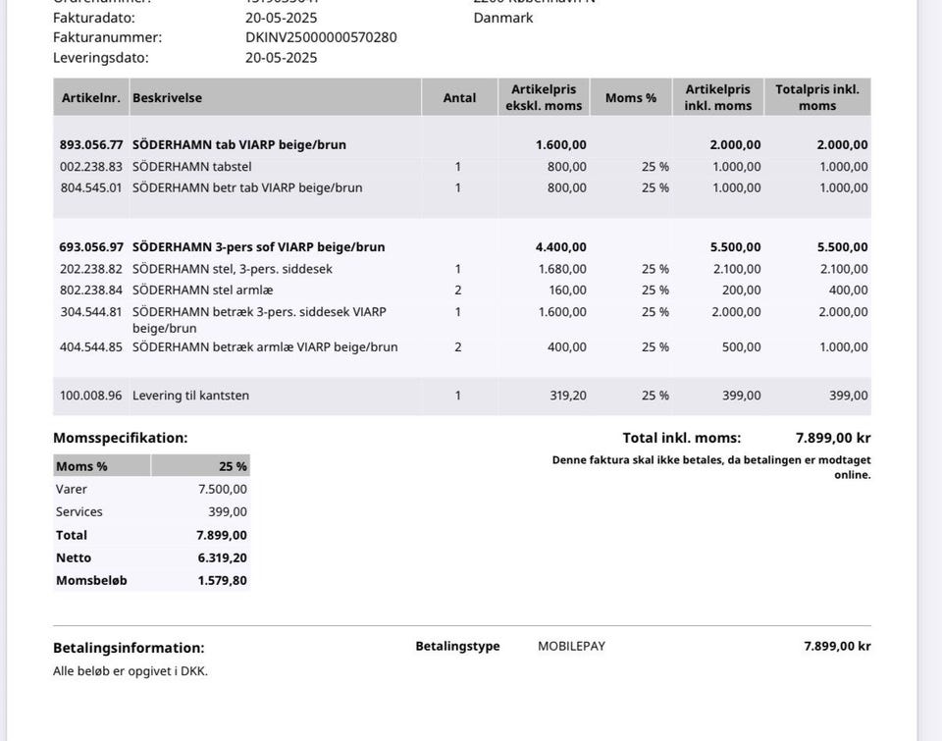Select the Momsspecifikation heading
Screen dimensions: 942x741
pyautogui.click(x=120, y=438)
